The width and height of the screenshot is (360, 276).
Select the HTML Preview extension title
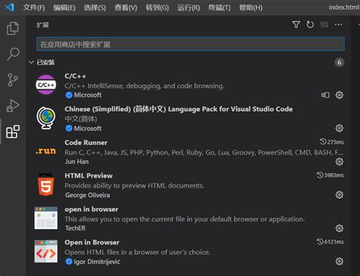88,176
